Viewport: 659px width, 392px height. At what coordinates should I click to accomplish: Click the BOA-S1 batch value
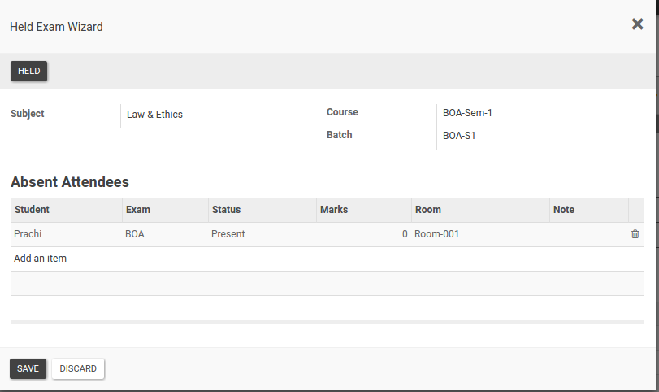coord(459,136)
